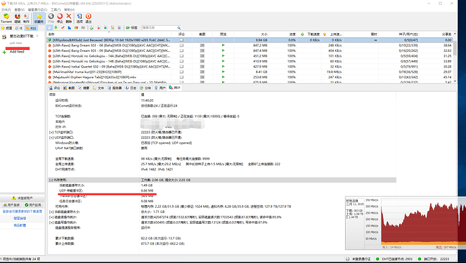466x263 pixels.
Task: Click the user register button with green check
Action: (32, 205)
